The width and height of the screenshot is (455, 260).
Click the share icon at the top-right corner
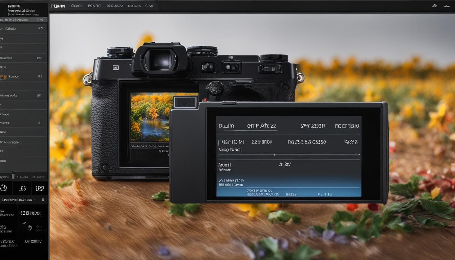point(434,6)
